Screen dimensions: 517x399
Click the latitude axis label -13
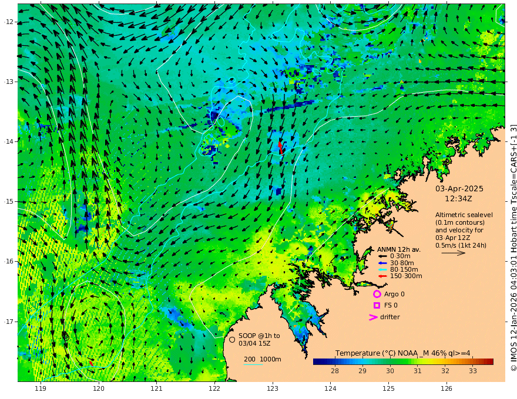(x=9, y=82)
